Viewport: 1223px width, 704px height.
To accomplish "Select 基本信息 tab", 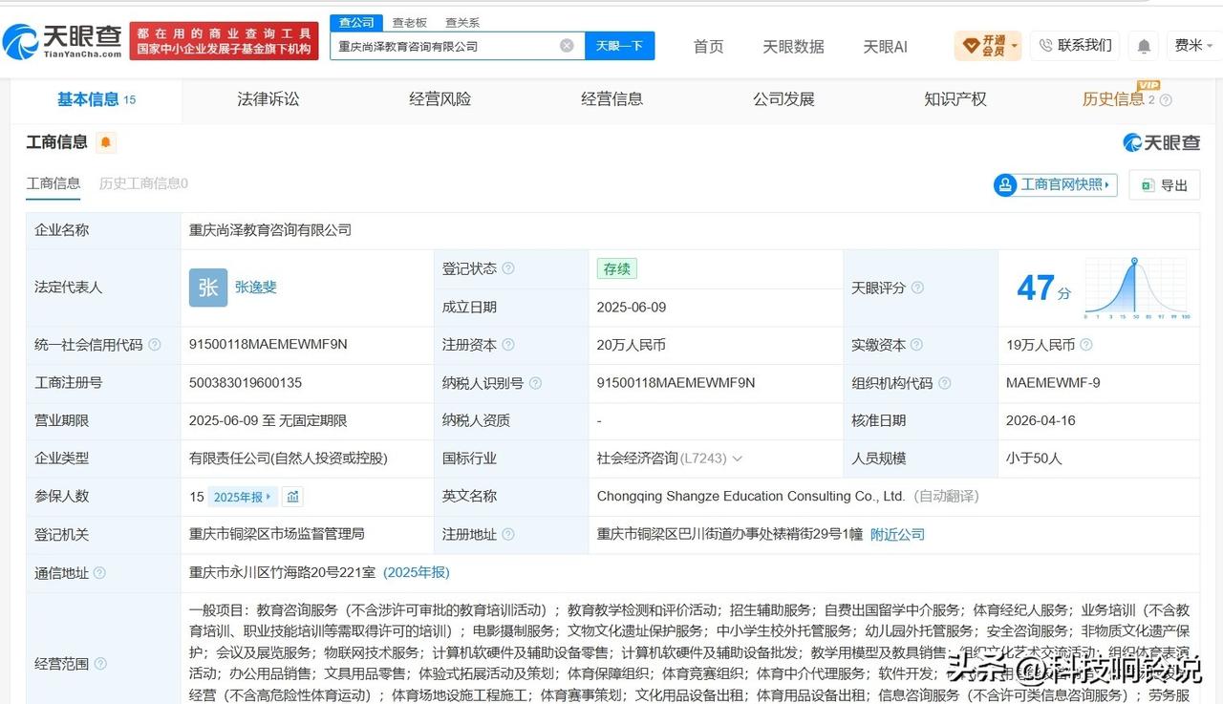I will 96,99.
